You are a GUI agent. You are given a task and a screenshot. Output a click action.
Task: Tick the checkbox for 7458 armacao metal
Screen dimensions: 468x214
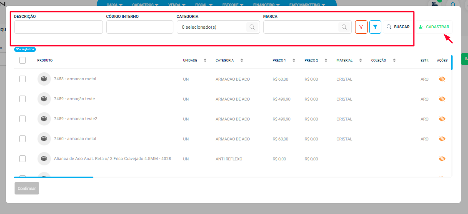point(23,79)
